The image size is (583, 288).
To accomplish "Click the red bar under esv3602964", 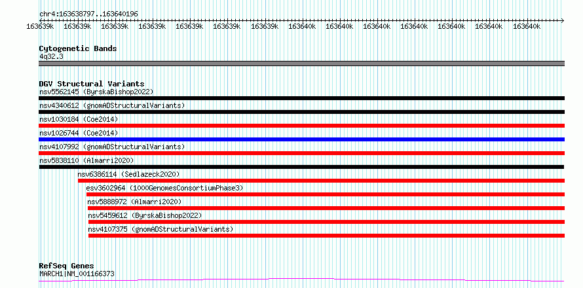I will tap(326, 194).
